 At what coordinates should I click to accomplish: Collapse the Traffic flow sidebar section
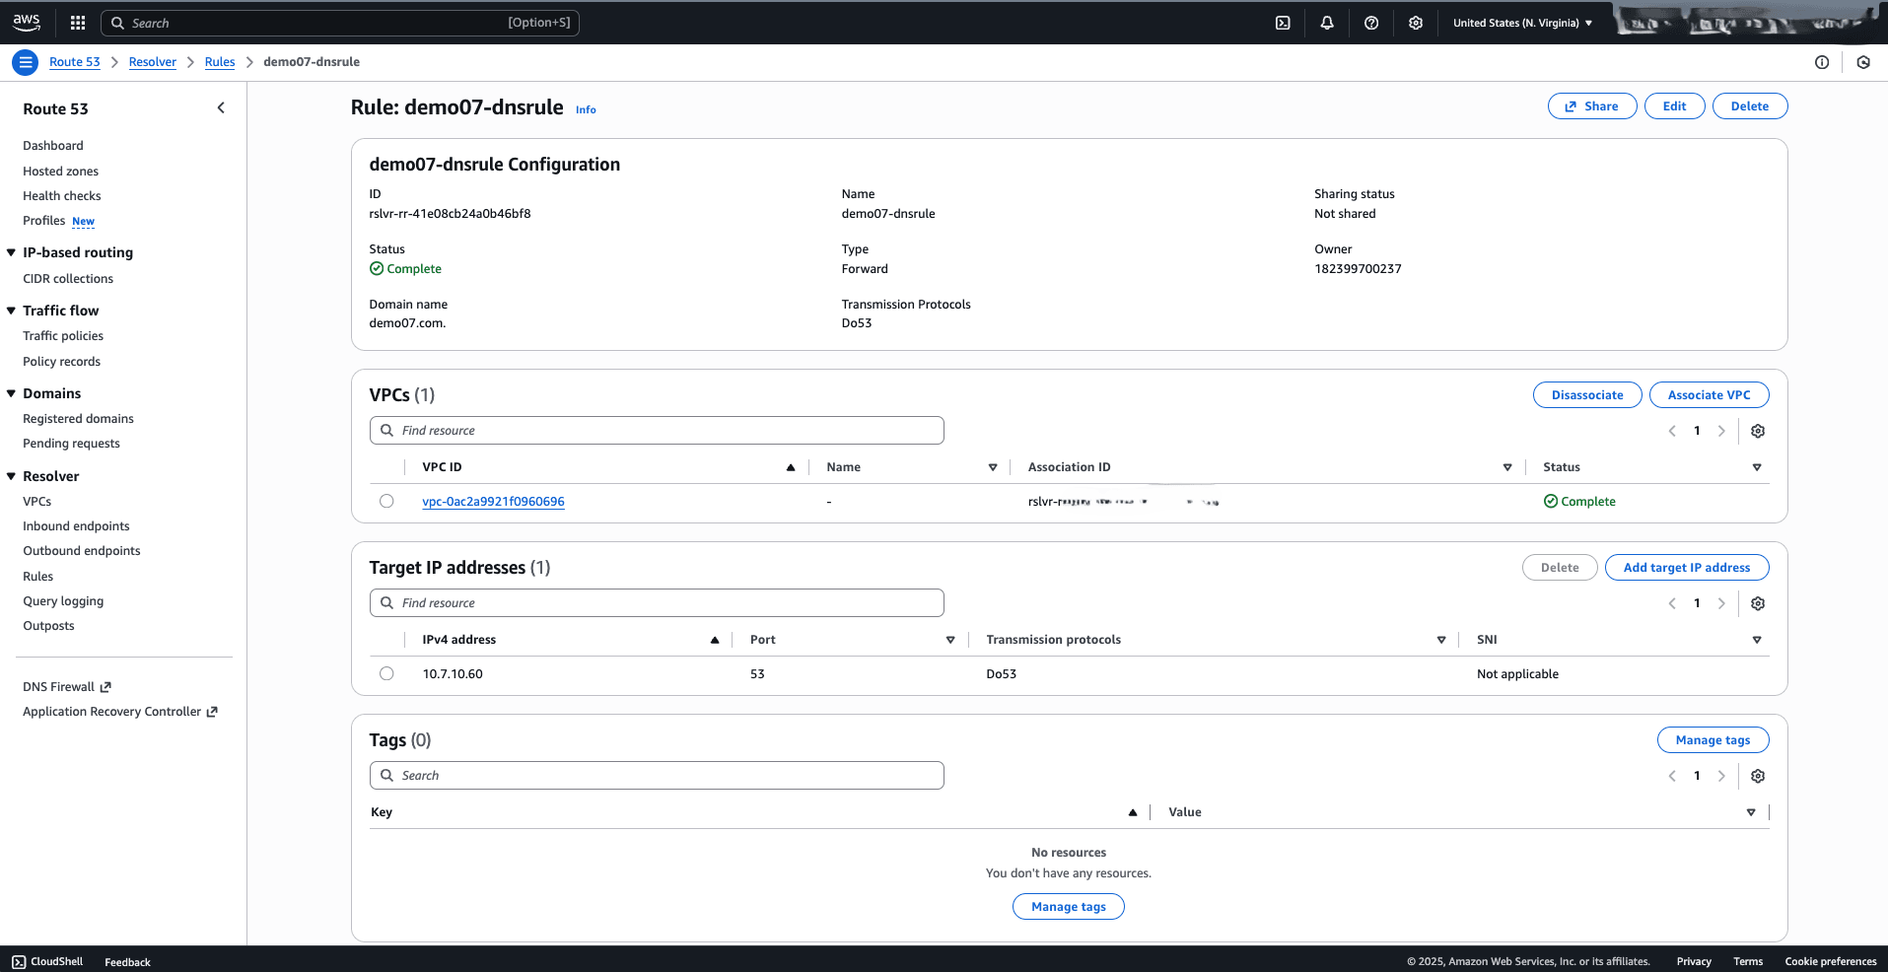11,311
